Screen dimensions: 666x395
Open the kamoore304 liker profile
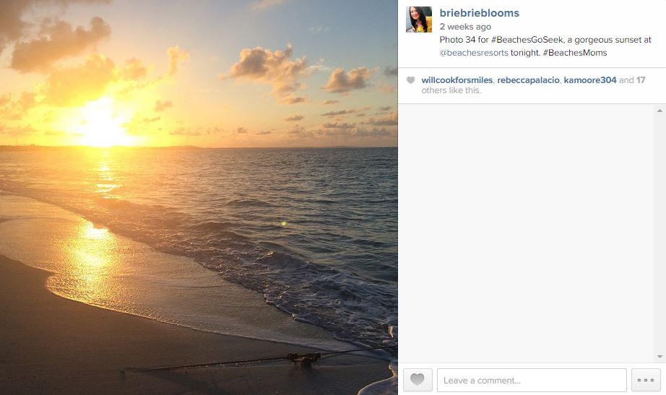click(x=590, y=80)
